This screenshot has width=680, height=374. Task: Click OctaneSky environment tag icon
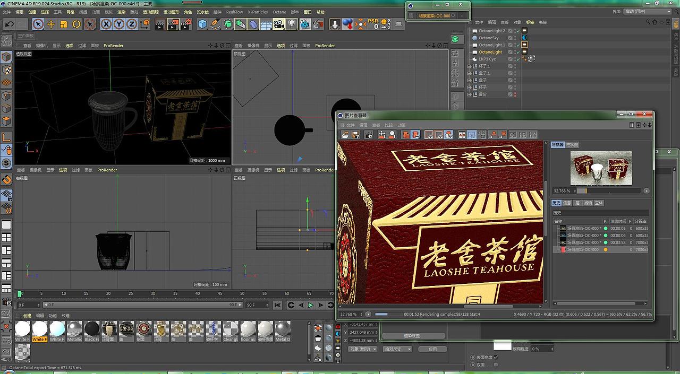(524, 38)
